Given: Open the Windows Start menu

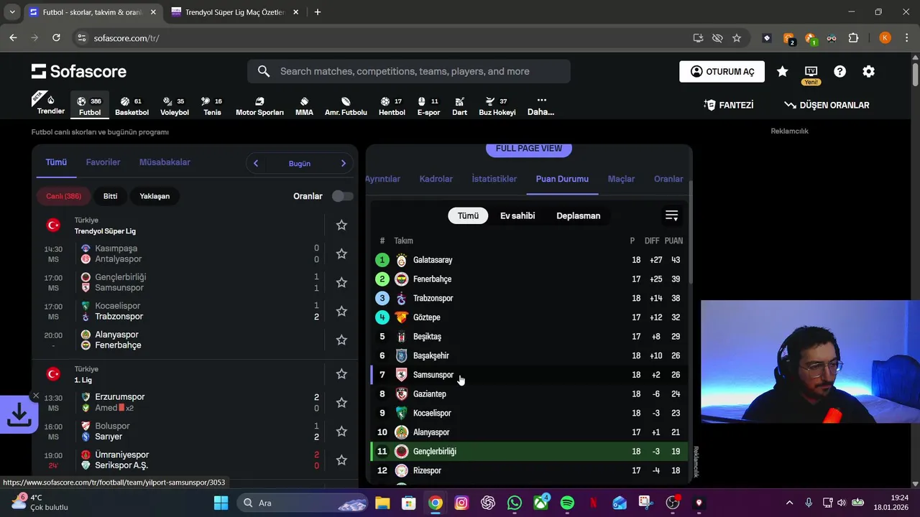Looking at the screenshot, I should tap(221, 503).
